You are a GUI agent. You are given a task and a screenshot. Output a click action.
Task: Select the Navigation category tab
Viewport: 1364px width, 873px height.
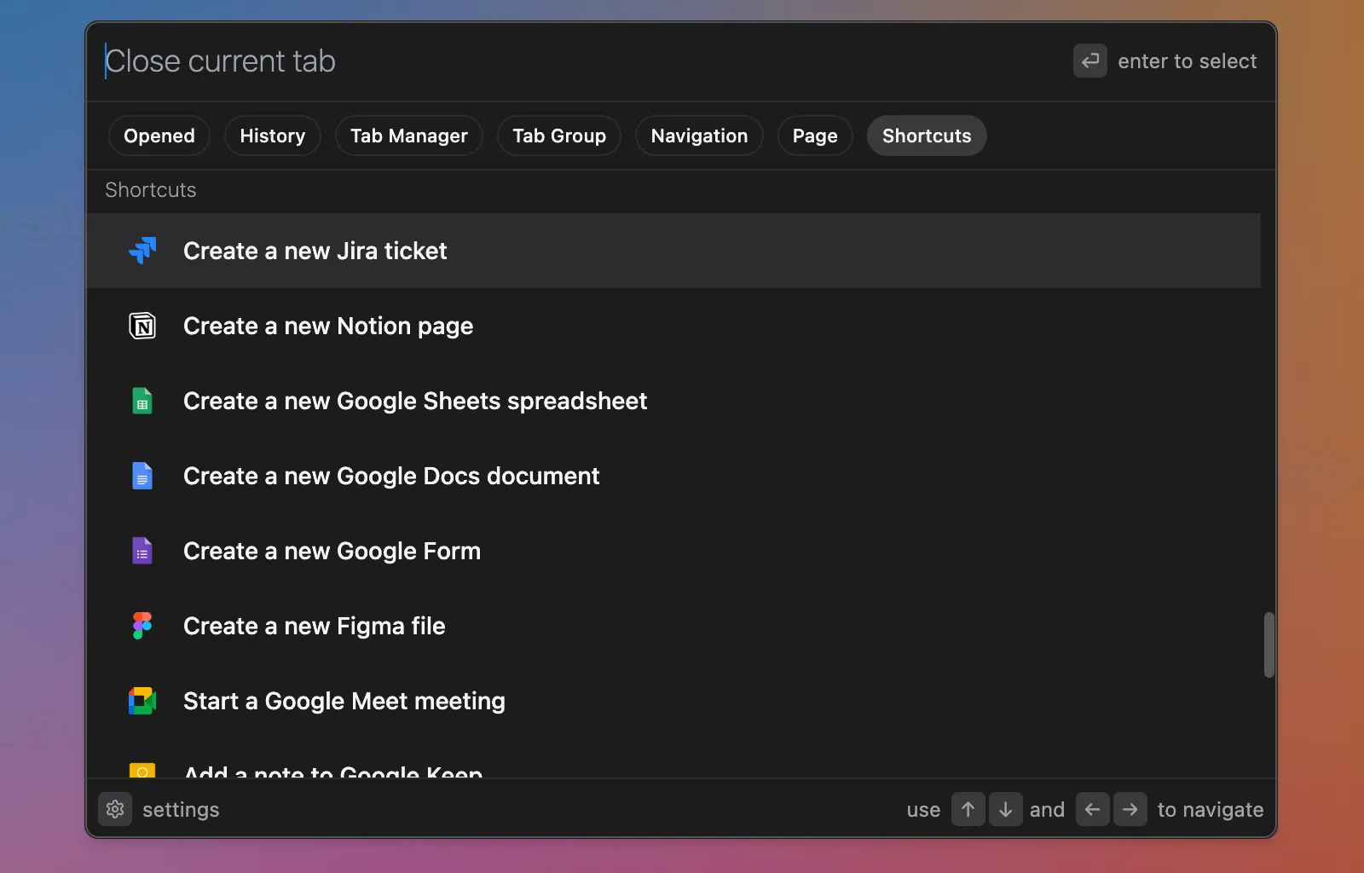coord(699,136)
